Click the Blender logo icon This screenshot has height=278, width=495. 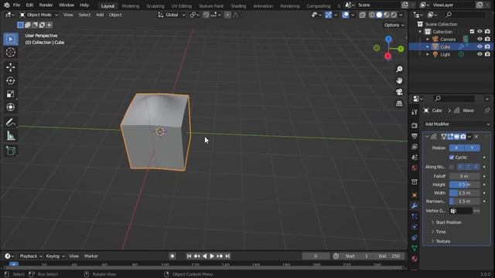(x=6, y=5)
